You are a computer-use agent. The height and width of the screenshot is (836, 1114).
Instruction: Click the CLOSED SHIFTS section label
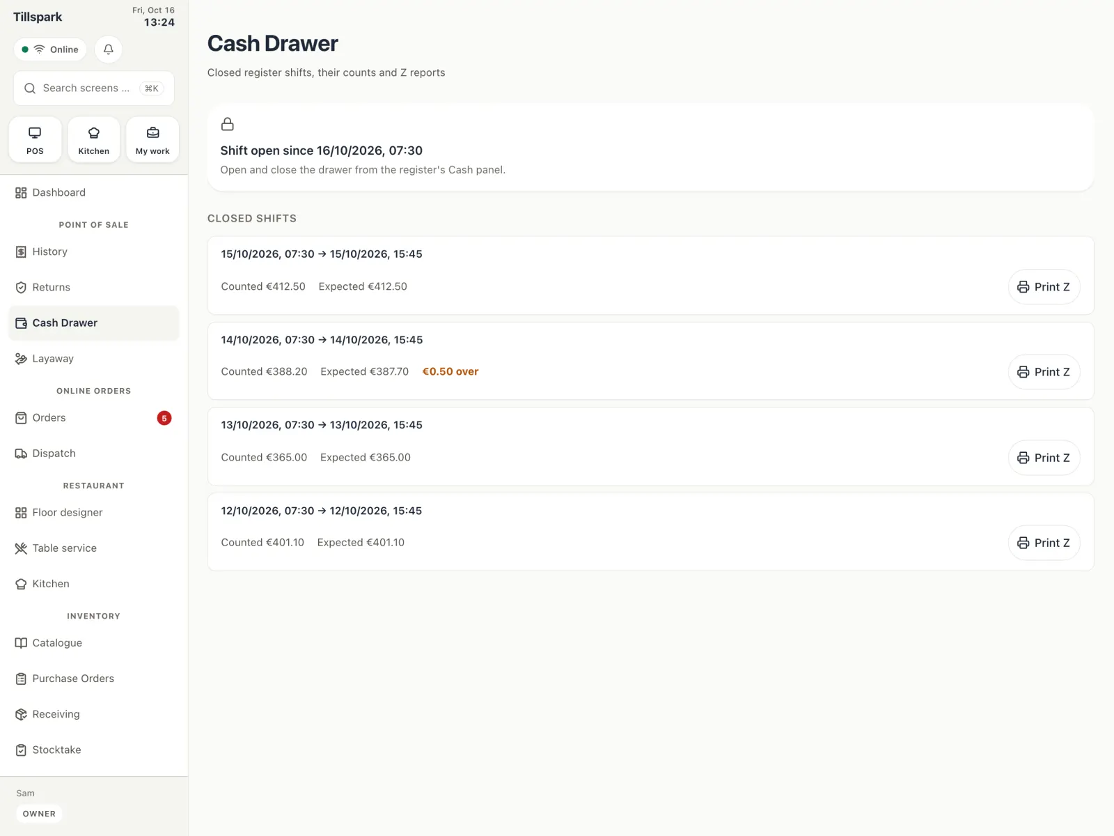click(x=252, y=219)
